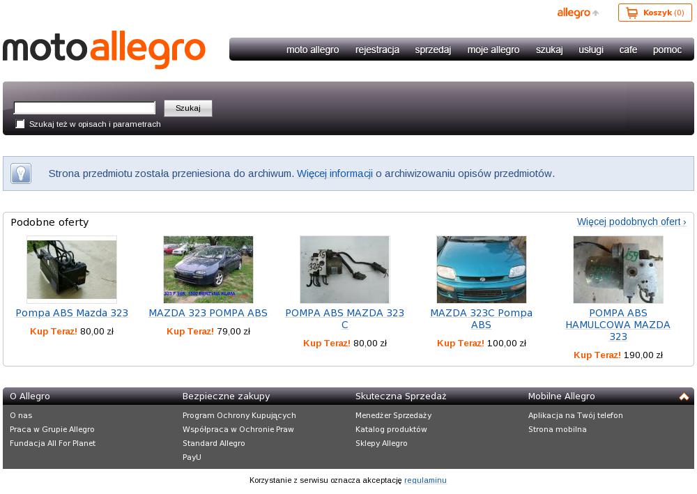Open Współpraca w Ochronie Praw link
This screenshot has height=494, width=697.
pos(238,429)
